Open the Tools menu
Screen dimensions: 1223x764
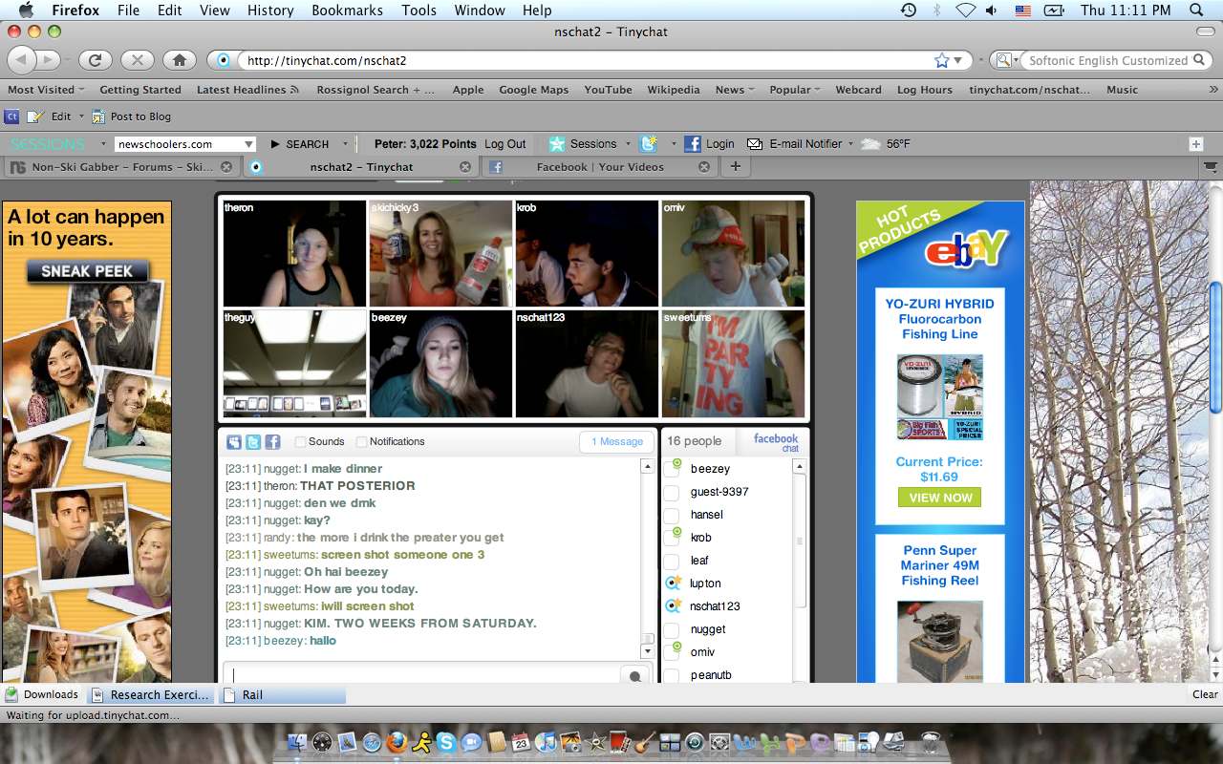click(418, 11)
